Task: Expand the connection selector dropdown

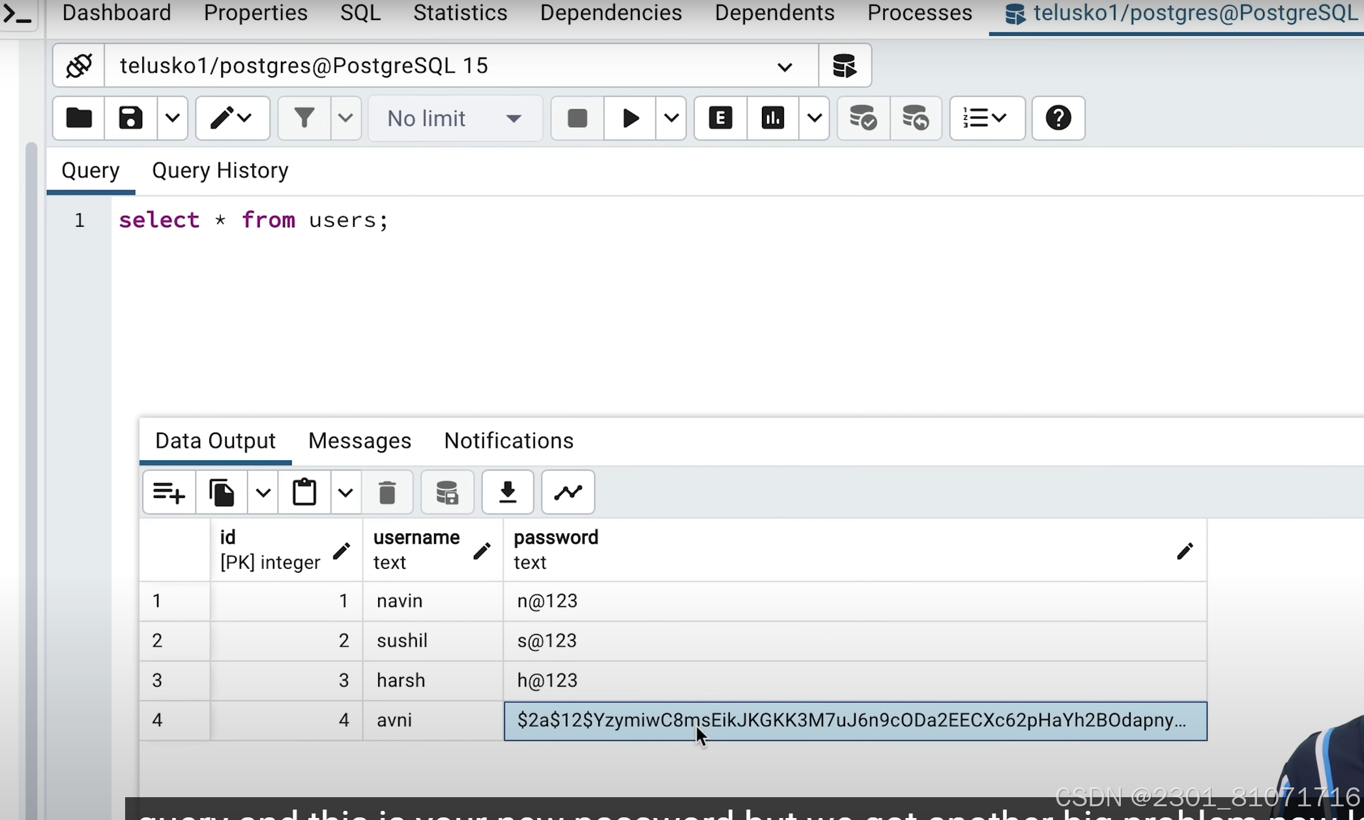Action: 785,65
